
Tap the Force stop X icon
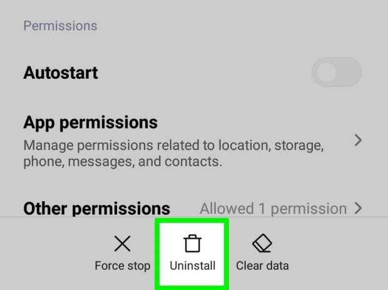coord(122,243)
